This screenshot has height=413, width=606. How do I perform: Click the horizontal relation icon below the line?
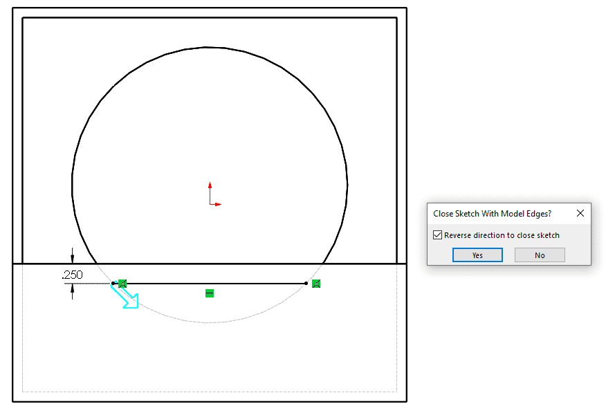210,293
